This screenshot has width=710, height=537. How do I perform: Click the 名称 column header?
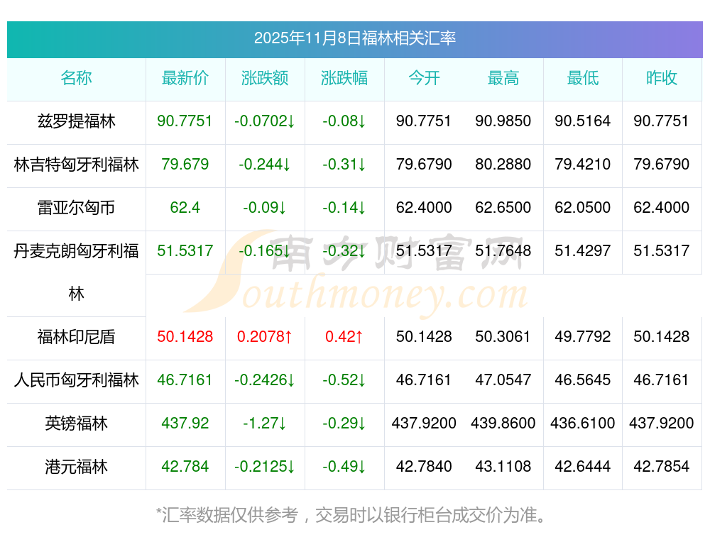click(76, 78)
